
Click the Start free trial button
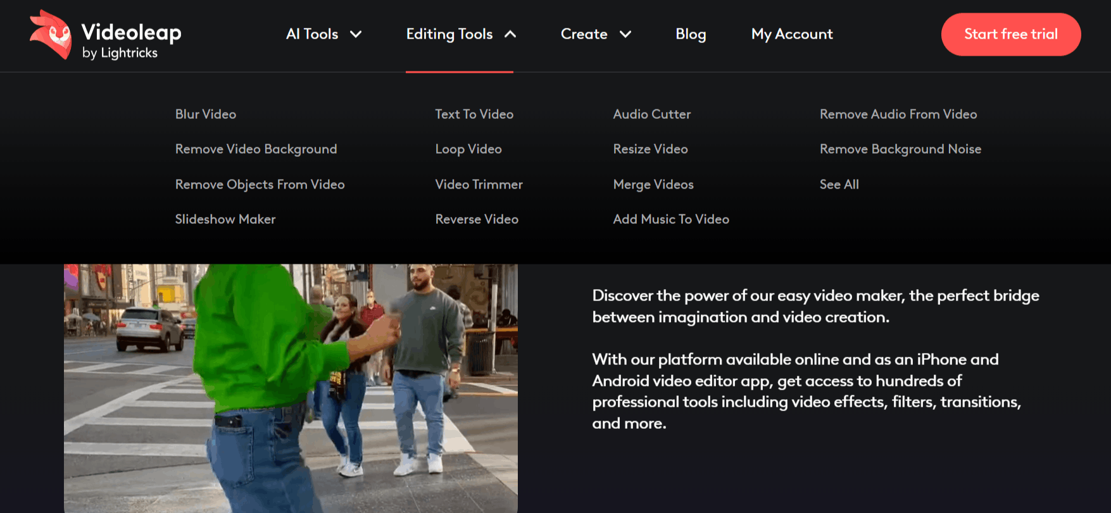[x=1011, y=34]
